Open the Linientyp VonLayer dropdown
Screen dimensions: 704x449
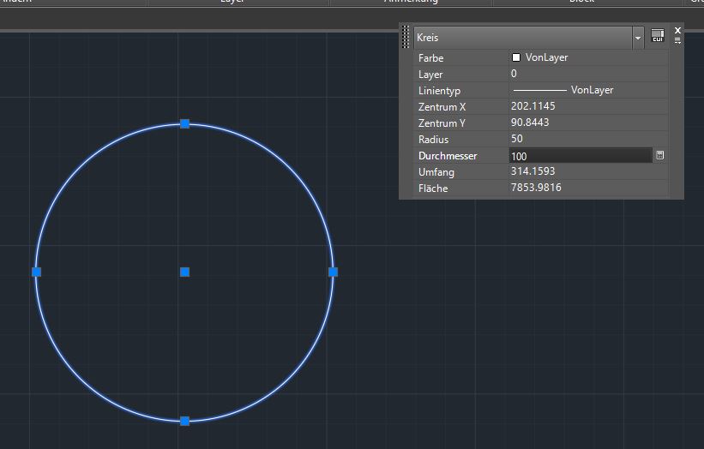tap(587, 90)
